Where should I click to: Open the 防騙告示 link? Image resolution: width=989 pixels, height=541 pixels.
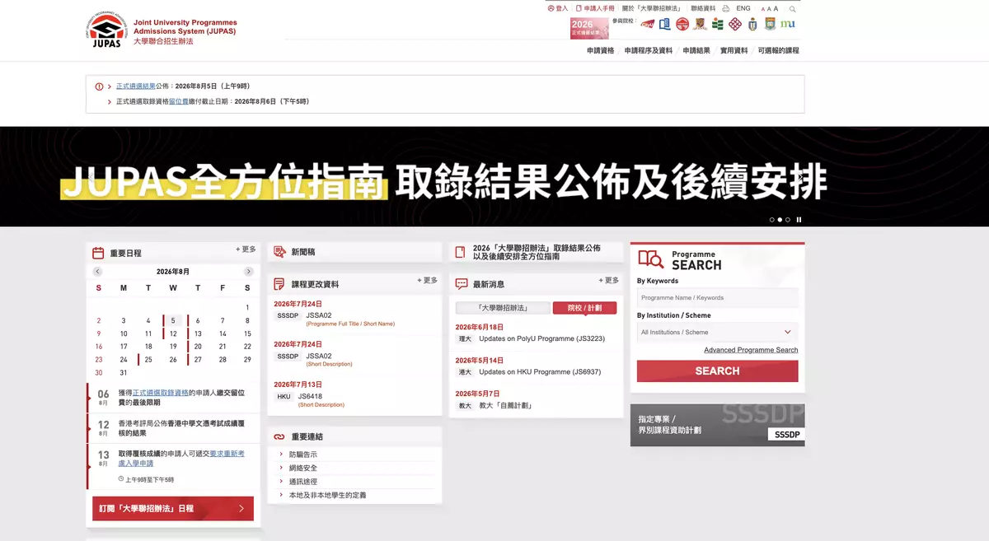[302, 455]
